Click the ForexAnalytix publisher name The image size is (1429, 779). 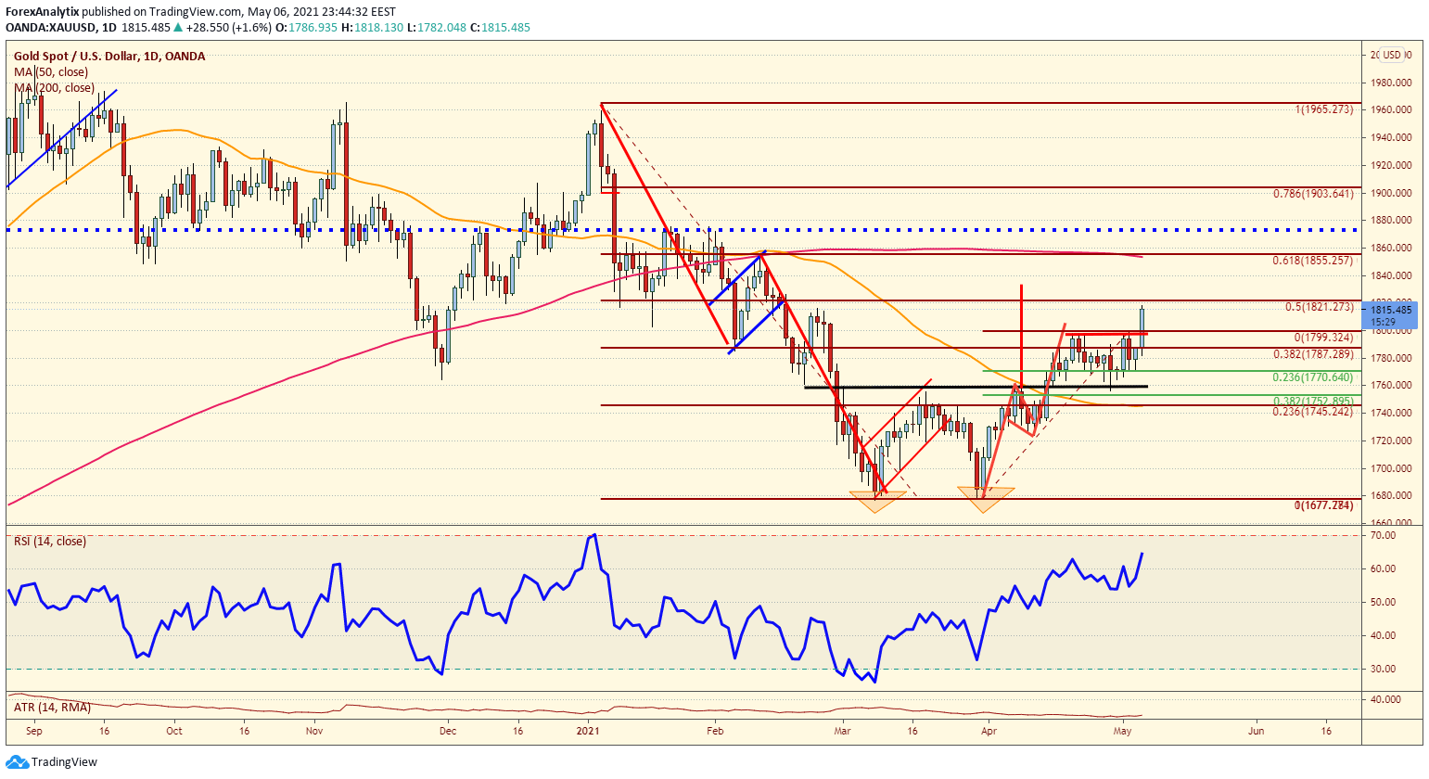pos(42,12)
